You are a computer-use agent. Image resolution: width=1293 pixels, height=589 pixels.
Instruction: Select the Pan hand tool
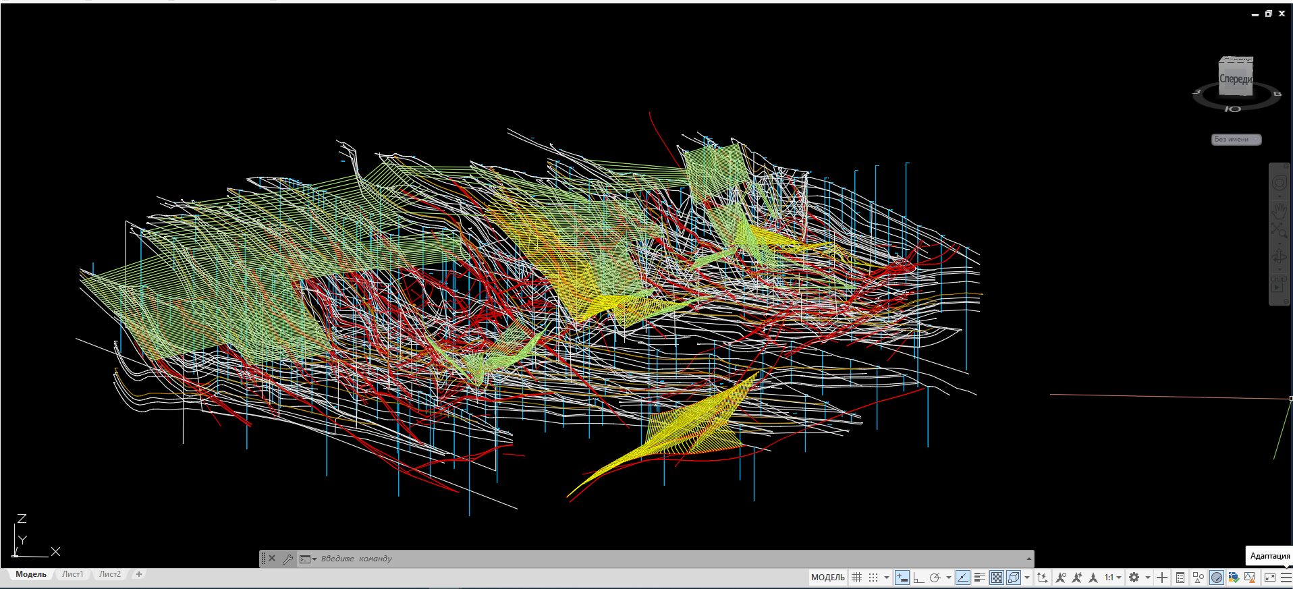coord(1280,212)
